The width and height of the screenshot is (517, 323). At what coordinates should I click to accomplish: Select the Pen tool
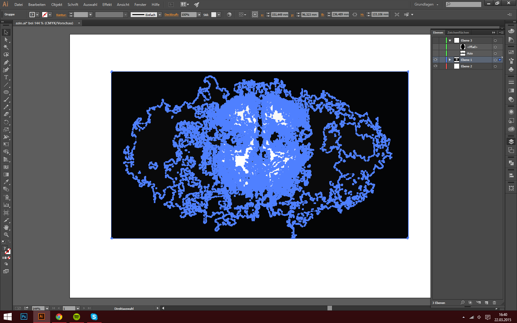6,62
